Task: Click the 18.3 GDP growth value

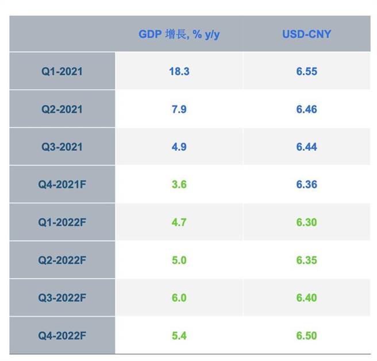Action: 179,72
